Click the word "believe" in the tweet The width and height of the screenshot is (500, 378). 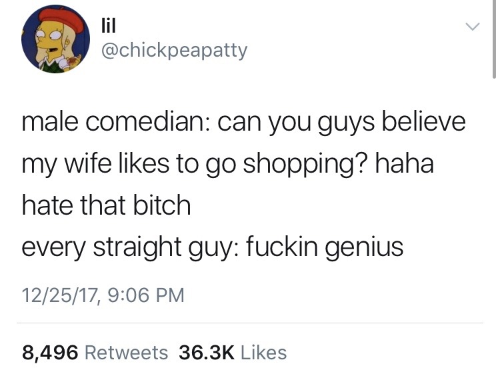(424, 122)
